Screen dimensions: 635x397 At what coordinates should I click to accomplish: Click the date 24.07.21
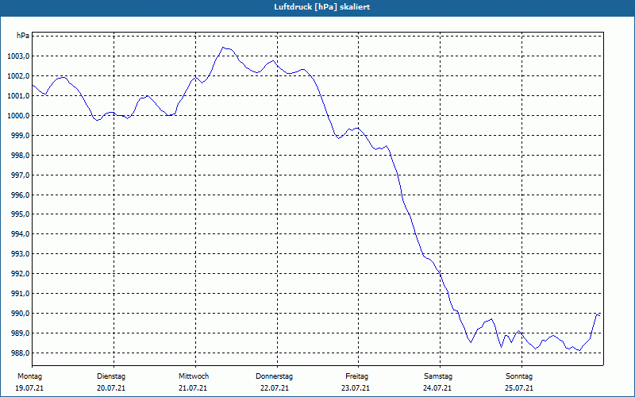pyautogui.click(x=437, y=388)
